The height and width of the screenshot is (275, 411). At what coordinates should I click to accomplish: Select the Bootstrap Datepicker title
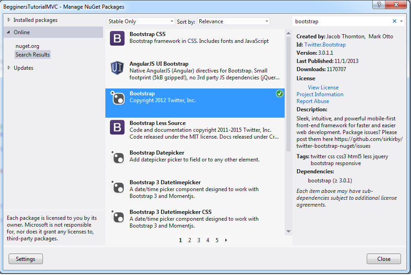(157, 153)
